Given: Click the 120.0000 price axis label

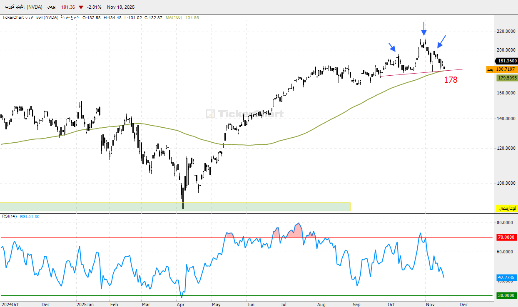Looking at the screenshot, I should pos(506,148).
